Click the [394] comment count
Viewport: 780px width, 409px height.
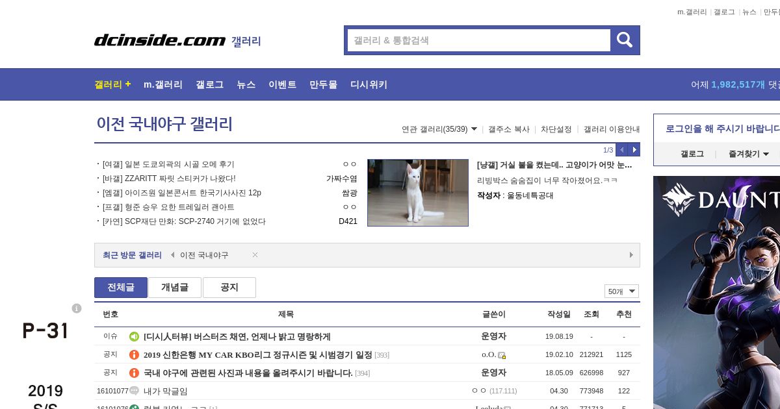pos(363,373)
